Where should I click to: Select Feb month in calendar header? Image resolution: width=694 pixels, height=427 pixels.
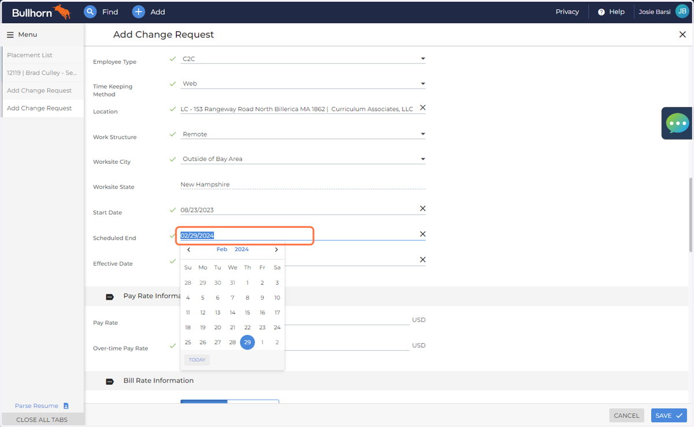pyautogui.click(x=222, y=249)
